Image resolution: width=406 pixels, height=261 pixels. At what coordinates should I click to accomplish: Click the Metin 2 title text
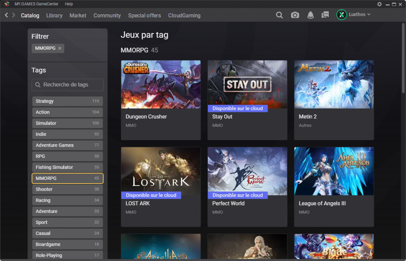click(x=308, y=117)
